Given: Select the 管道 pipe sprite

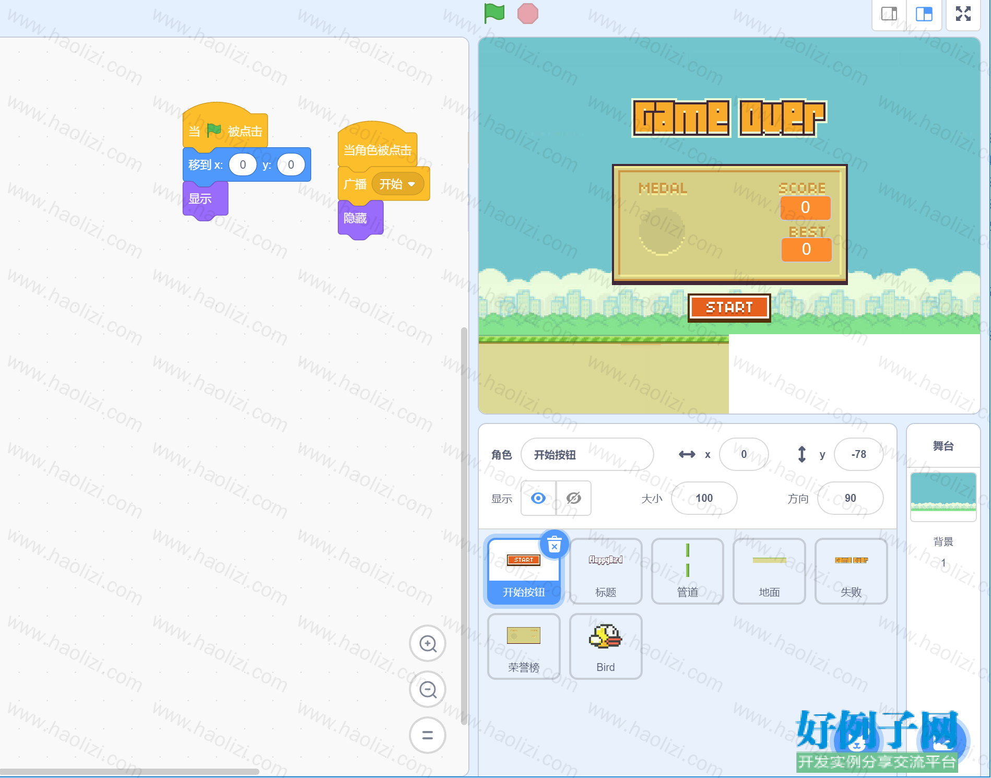Looking at the screenshot, I should point(688,571).
